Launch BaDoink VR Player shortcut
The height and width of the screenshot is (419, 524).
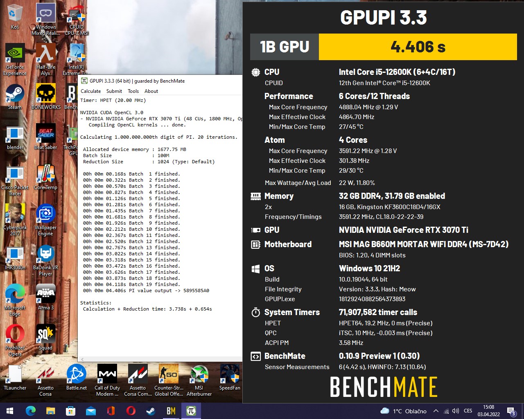[46, 260]
